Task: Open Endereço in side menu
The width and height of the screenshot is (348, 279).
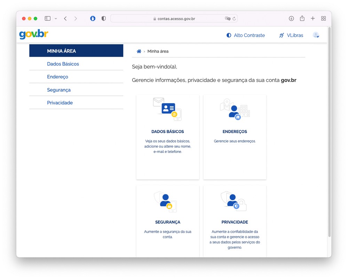Action: (x=57, y=77)
